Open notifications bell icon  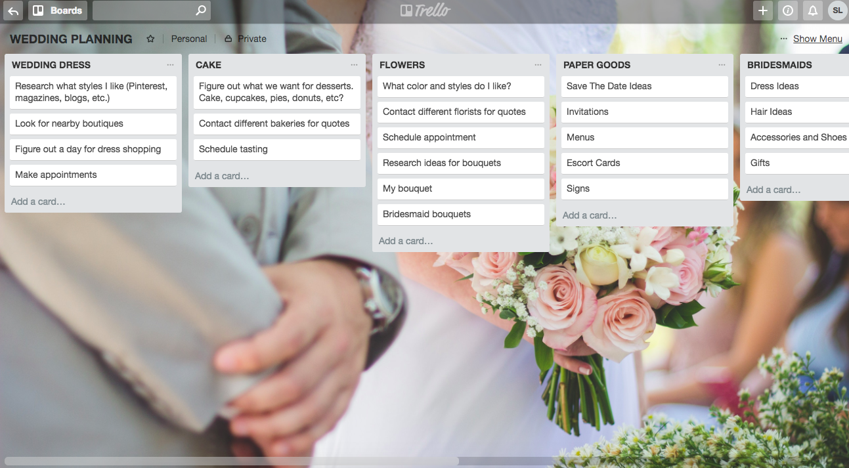tap(813, 11)
